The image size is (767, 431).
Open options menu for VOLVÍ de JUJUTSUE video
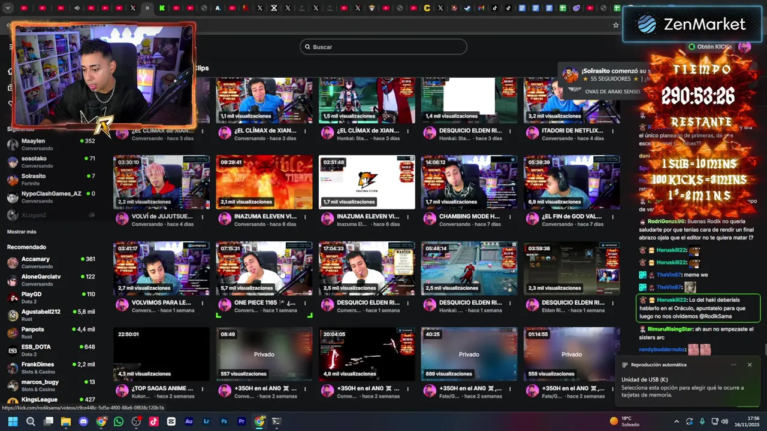coord(203,217)
